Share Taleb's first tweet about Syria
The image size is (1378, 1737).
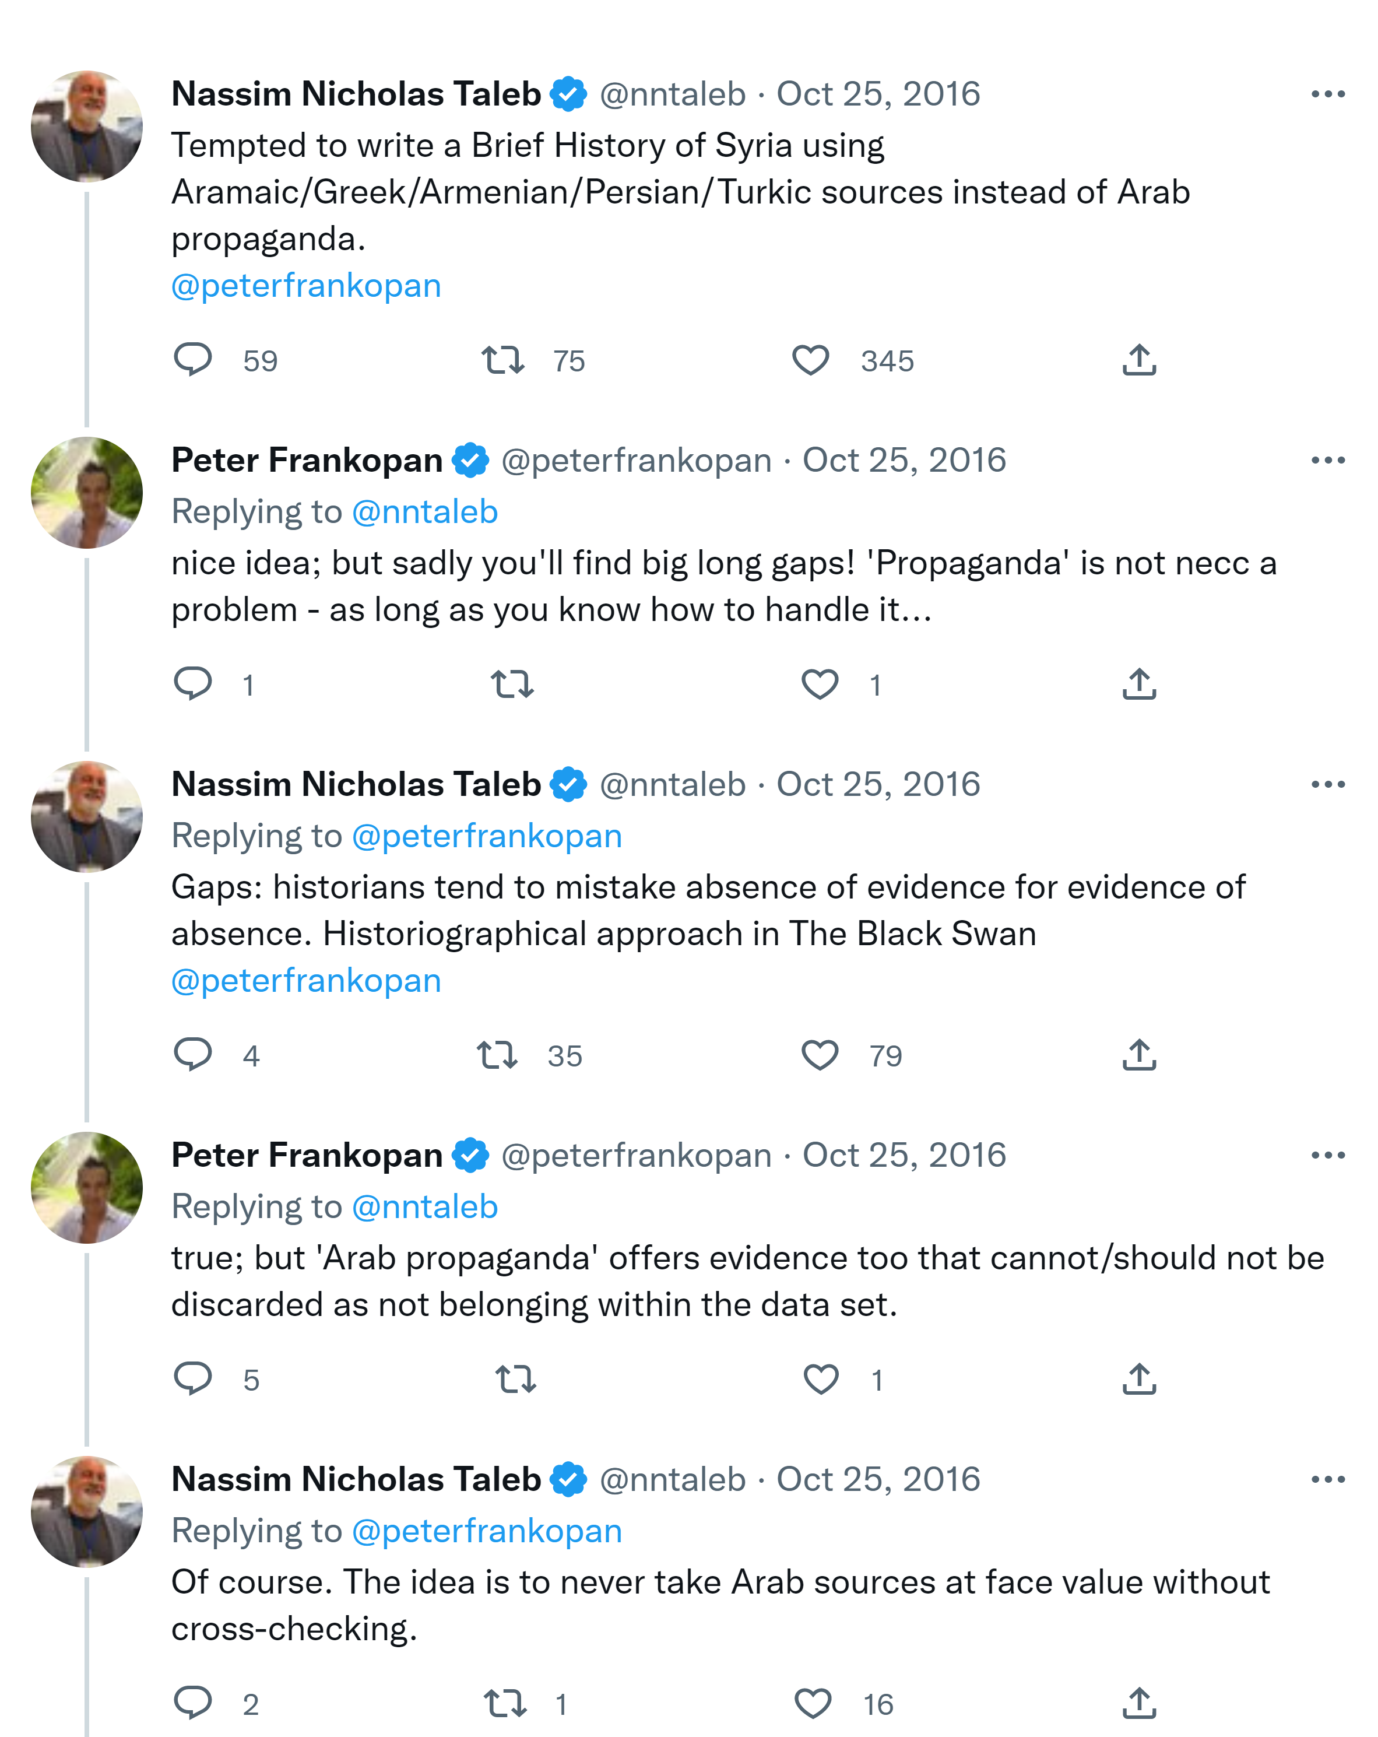[1139, 359]
